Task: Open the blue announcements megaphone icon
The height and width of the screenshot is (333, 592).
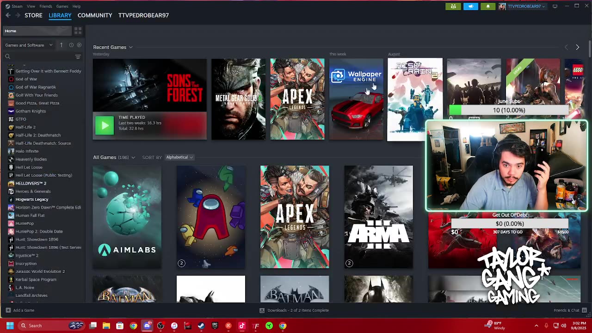Action: point(471,6)
